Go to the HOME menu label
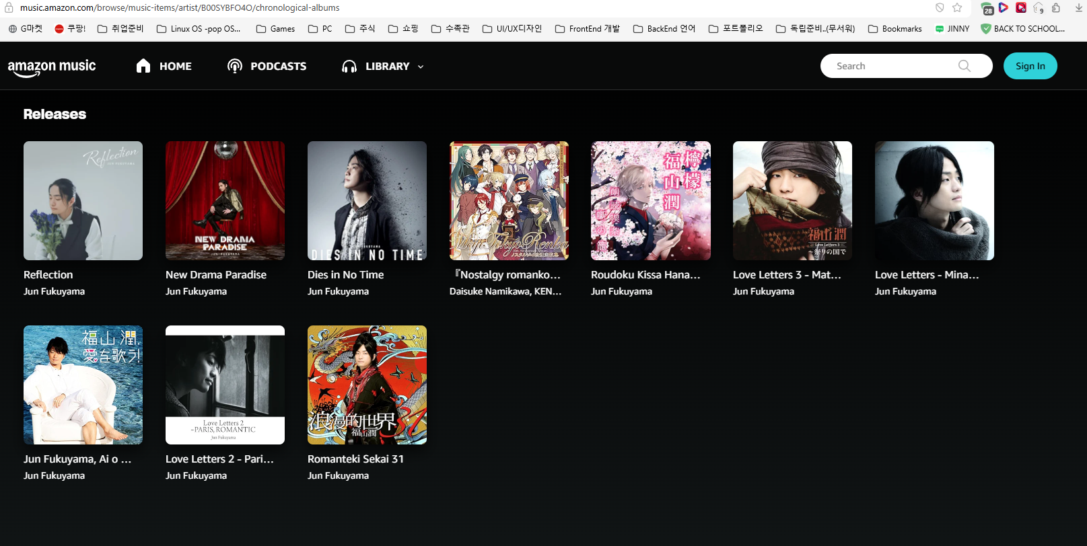The width and height of the screenshot is (1087, 546). point(176,66)
